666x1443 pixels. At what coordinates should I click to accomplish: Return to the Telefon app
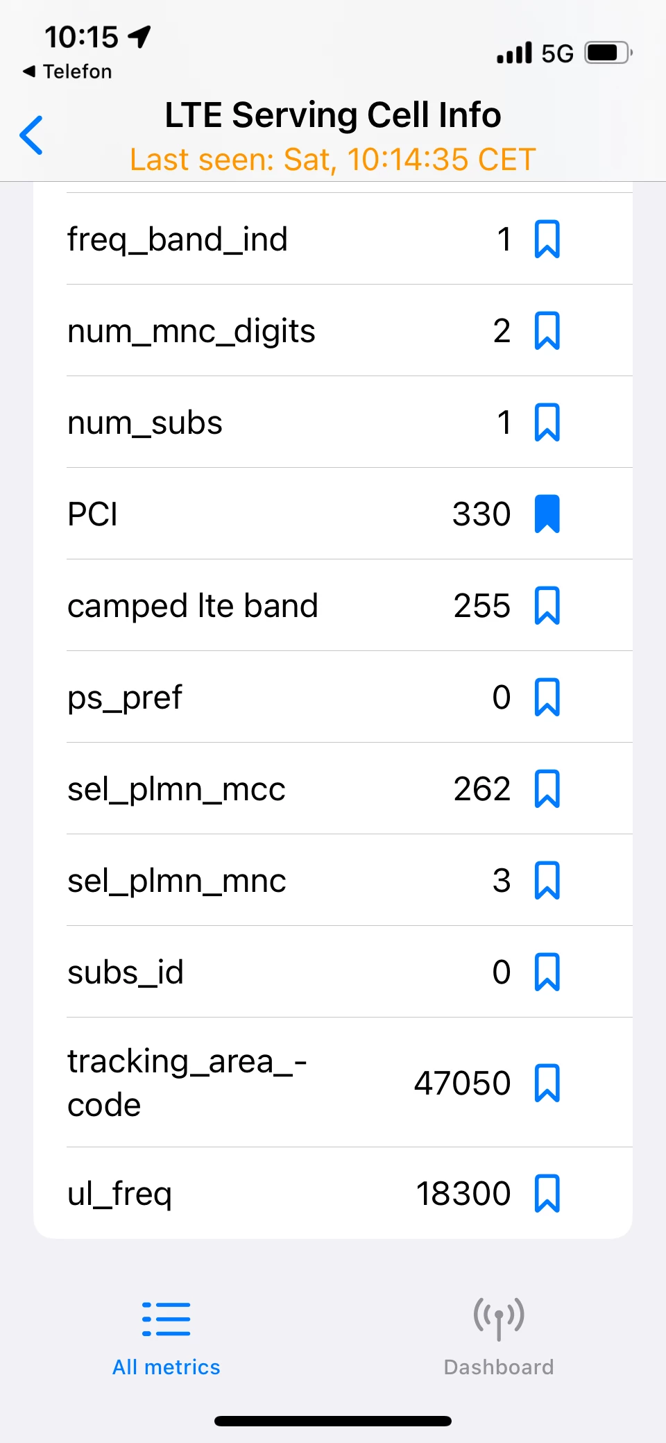[68, 71]
